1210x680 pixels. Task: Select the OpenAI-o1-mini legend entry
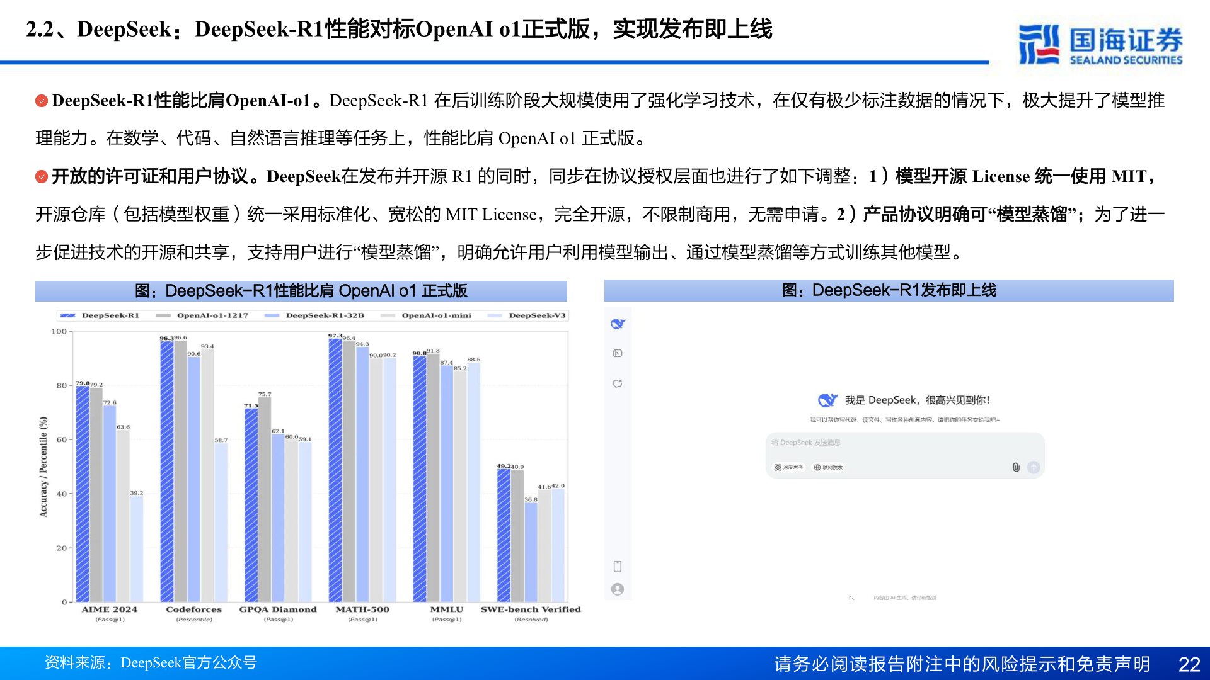click(427, 315)
